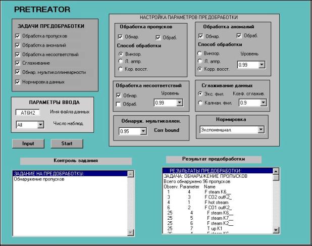Select 'Экс. фил.' smoothing filter radio
The image size is (312, 246).
pyautogui.click(x=200, y=93)
